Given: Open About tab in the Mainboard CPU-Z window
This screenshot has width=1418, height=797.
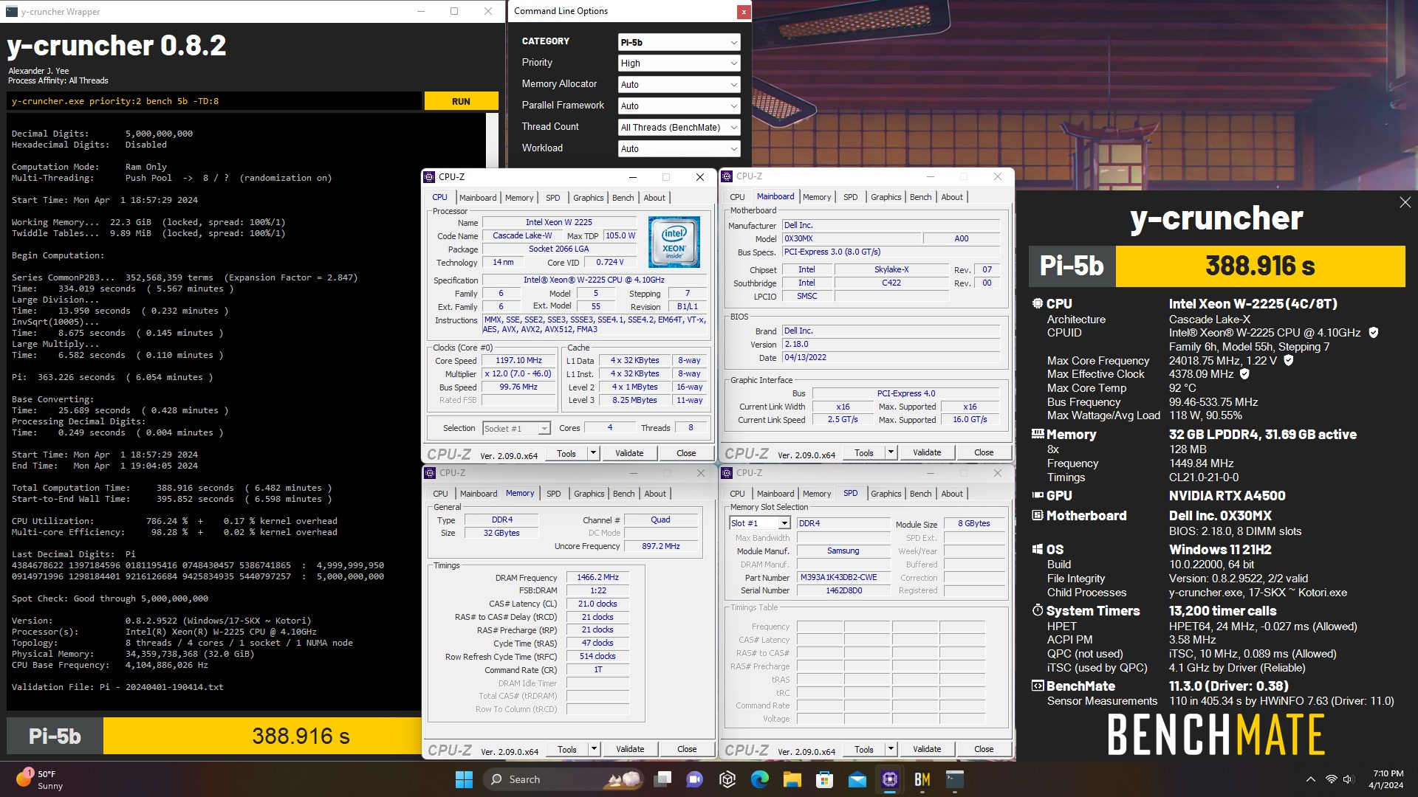Looking at the screenshot, I should coord(952,197).
